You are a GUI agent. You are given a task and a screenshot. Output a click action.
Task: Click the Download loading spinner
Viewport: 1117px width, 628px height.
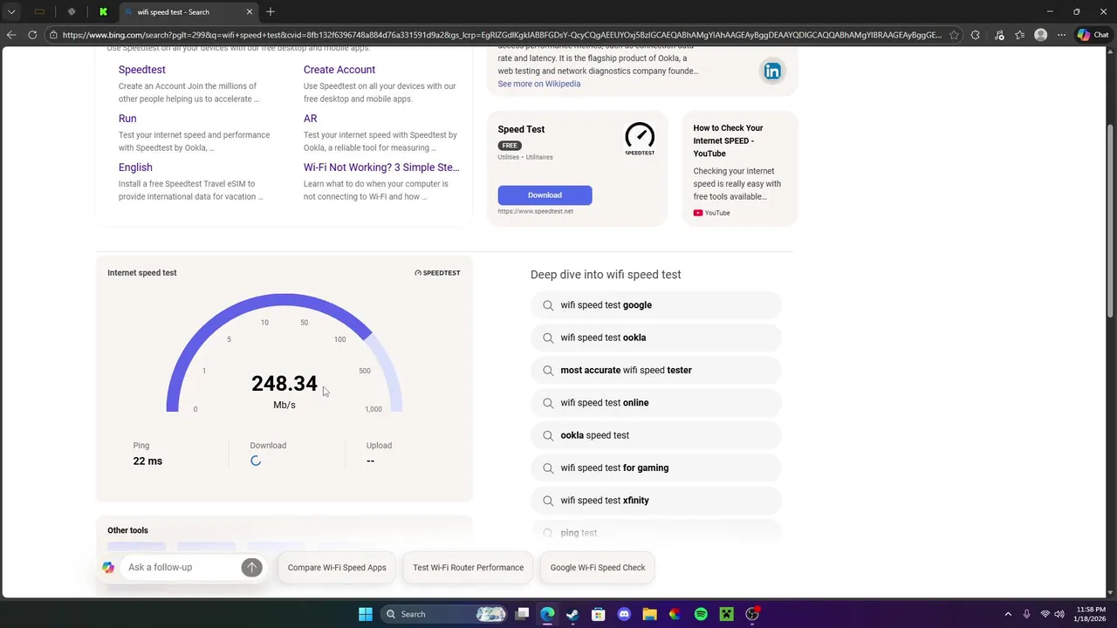tap(256, 461)
